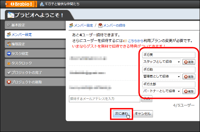Open プロジェクトの削除 sidebar item
200x132 pixels.
pos(35,82)
